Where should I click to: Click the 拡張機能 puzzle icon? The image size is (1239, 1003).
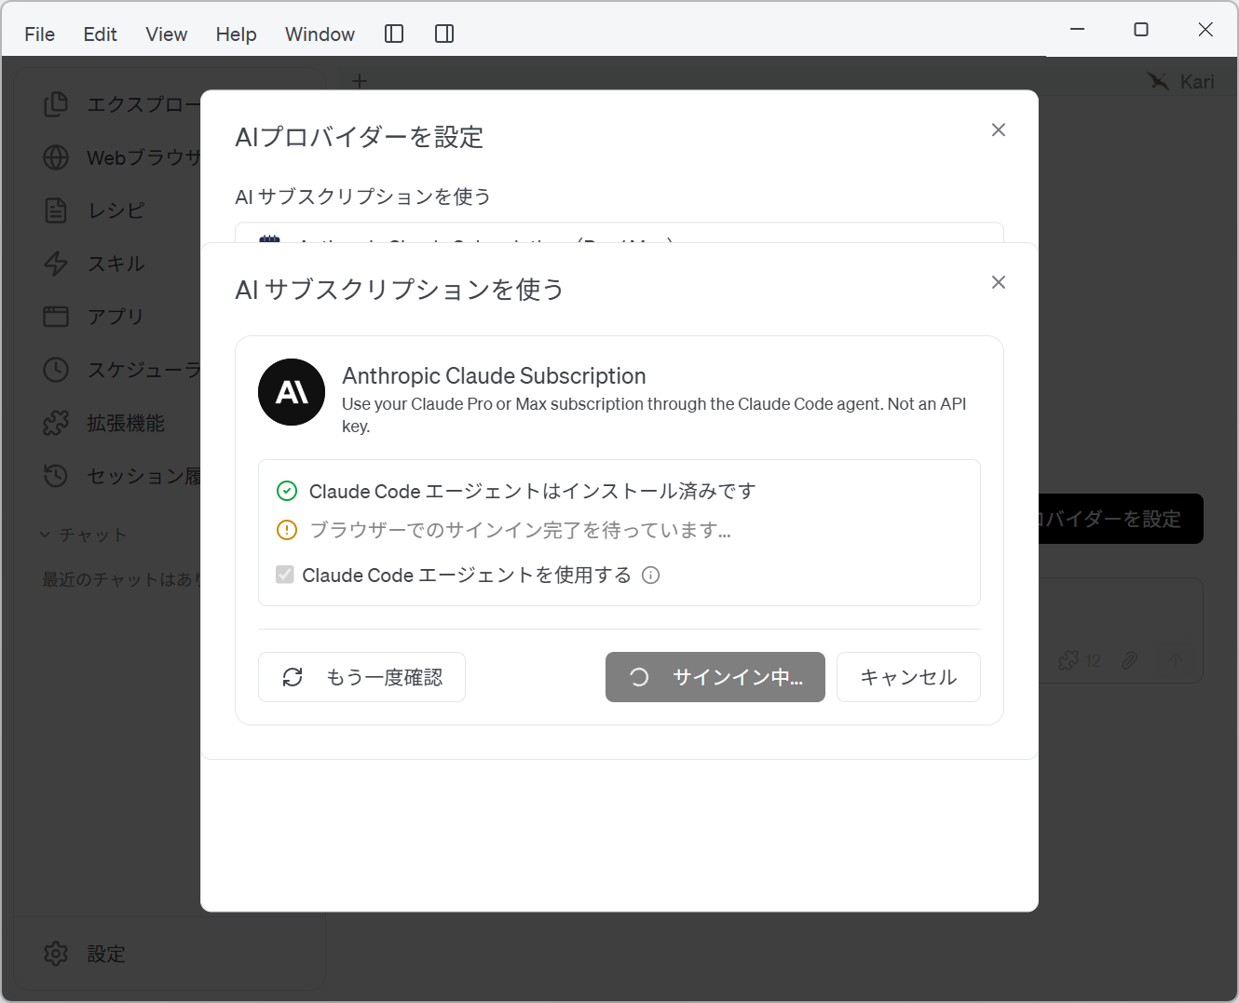[56, 423]
